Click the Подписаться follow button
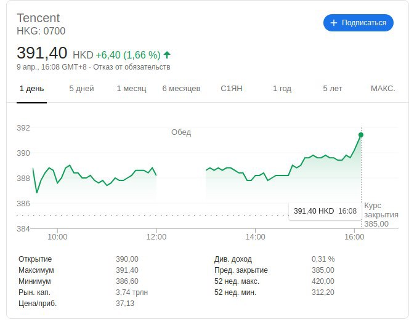This screenshot has width=409, height=322. click(358, 23)
